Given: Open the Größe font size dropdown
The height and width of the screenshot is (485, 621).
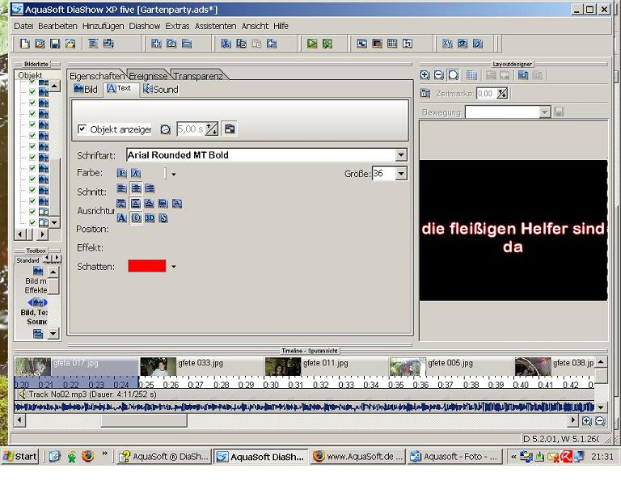Looking at the screenshot, I should (x=401, y=174).
